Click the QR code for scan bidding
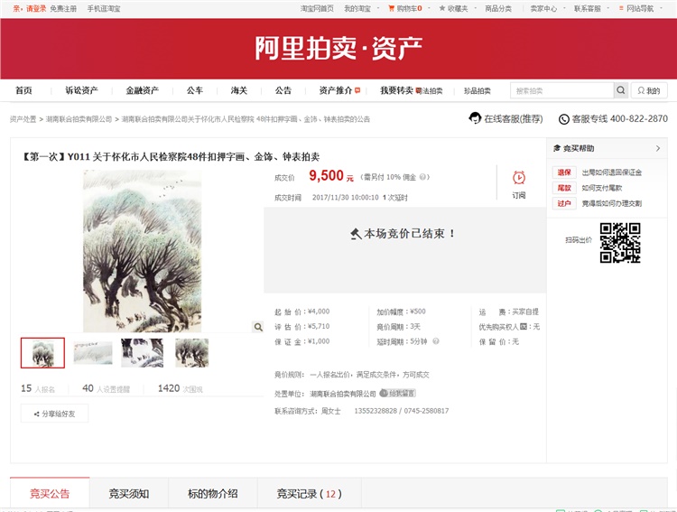 click(x=620, y=243)
